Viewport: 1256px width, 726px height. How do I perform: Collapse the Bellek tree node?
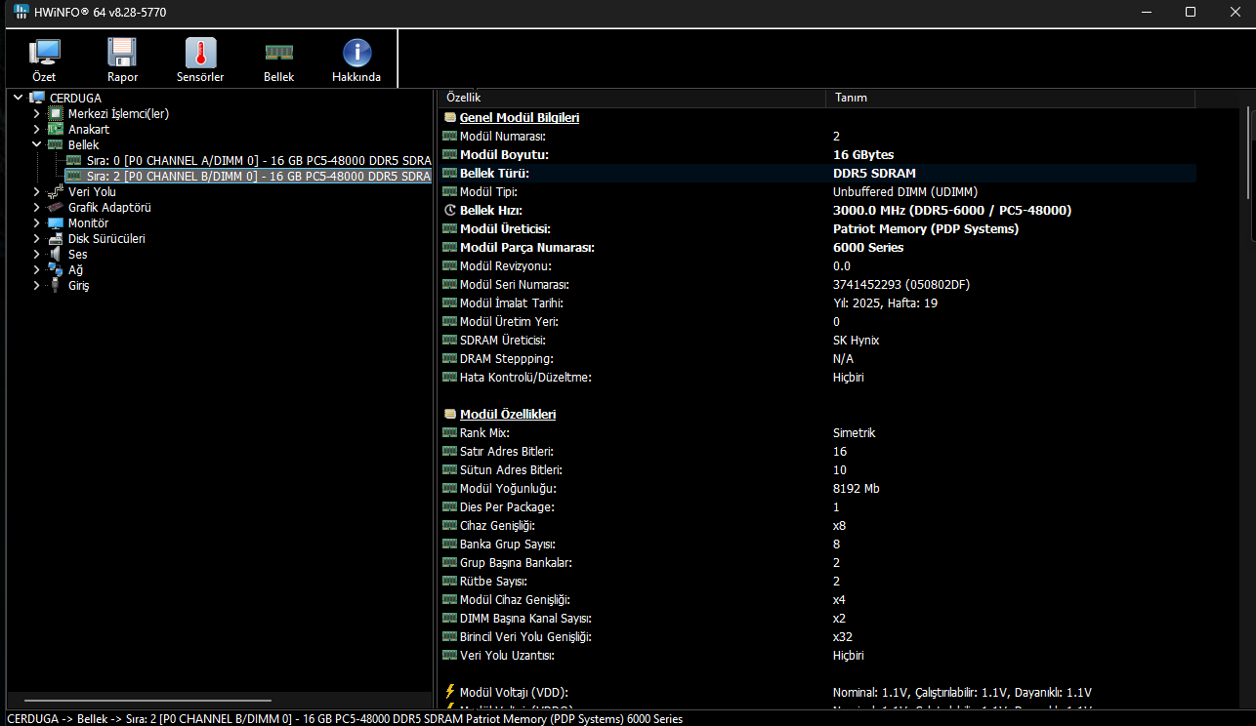coord(36,144)
